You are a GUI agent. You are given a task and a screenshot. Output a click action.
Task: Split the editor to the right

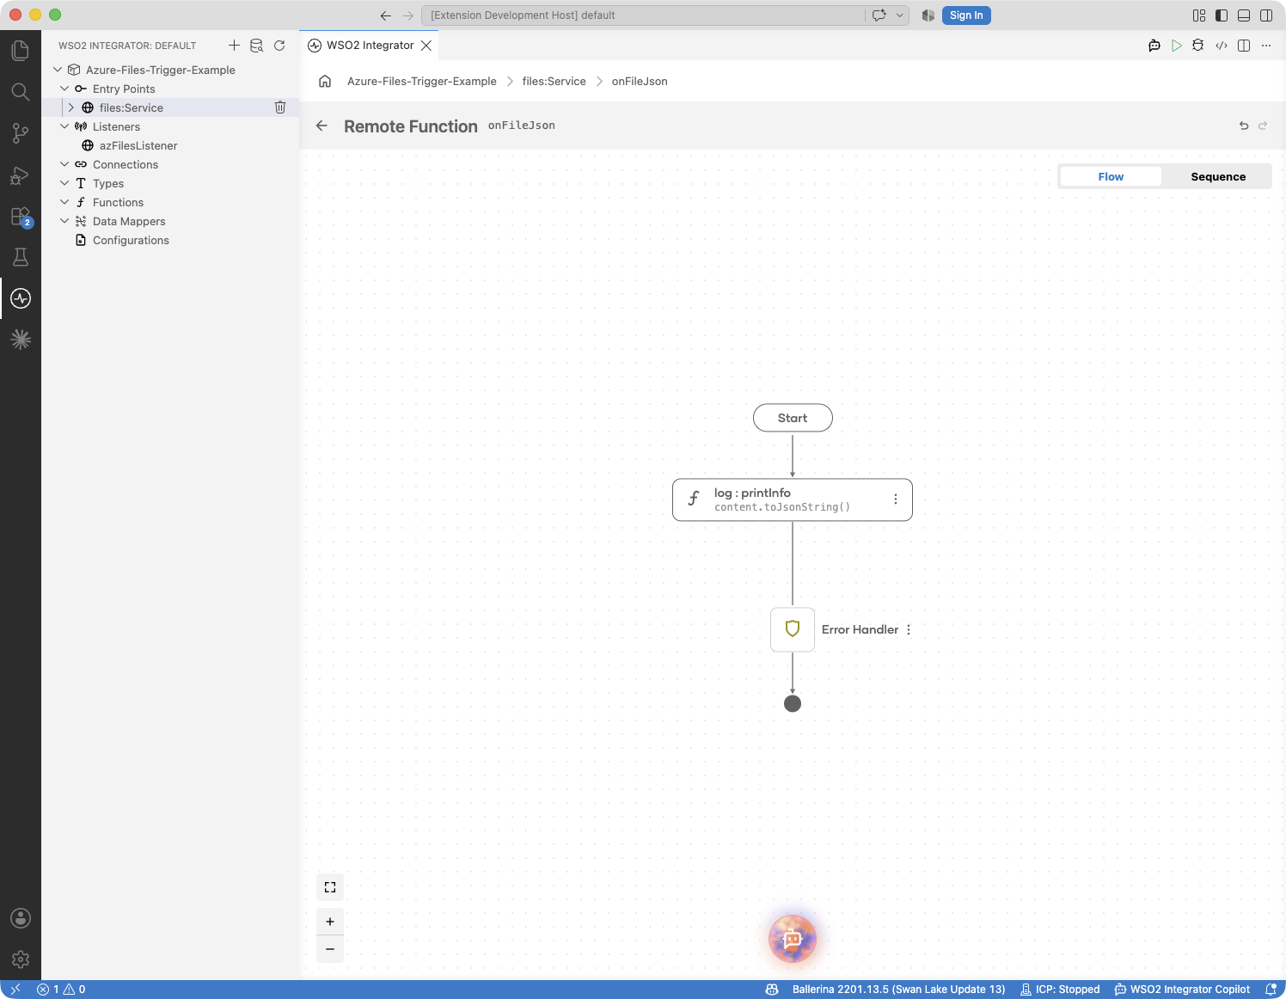[x=1244, y=46]
